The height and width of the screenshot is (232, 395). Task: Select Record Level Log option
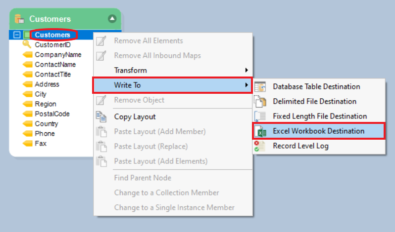(x=300, y=146)
